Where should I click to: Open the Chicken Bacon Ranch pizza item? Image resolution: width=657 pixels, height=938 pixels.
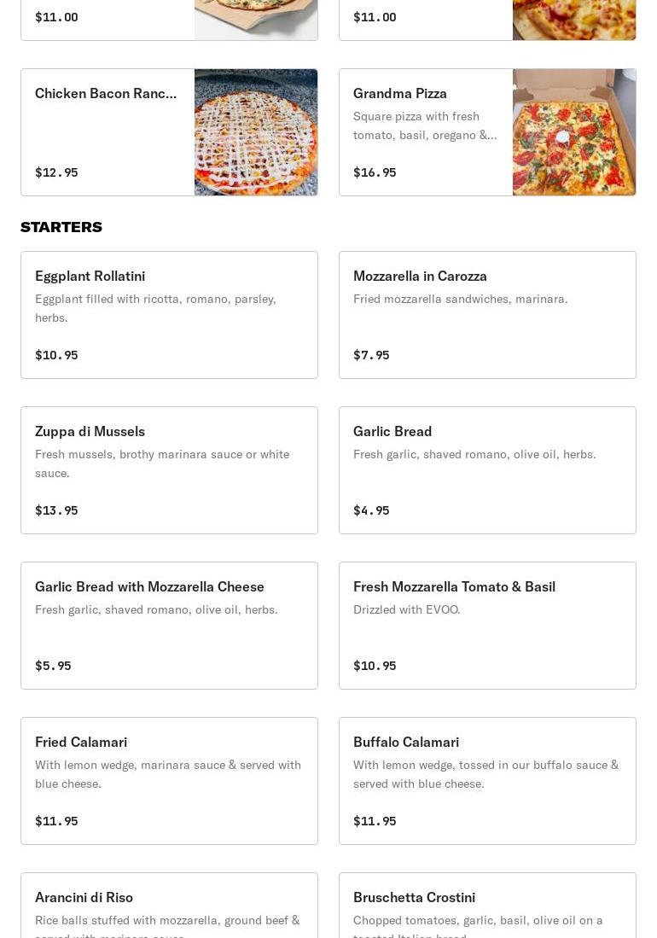click(106, 94)
